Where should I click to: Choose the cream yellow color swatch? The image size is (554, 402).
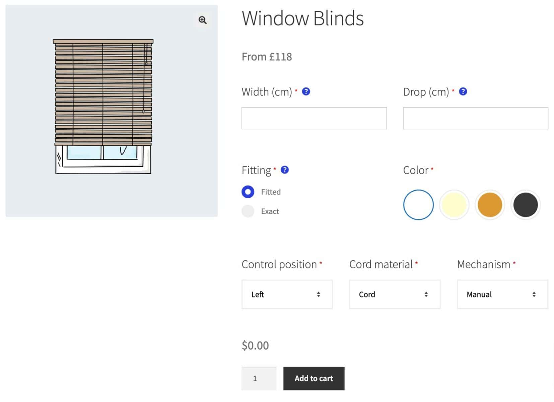click(454, 205)
